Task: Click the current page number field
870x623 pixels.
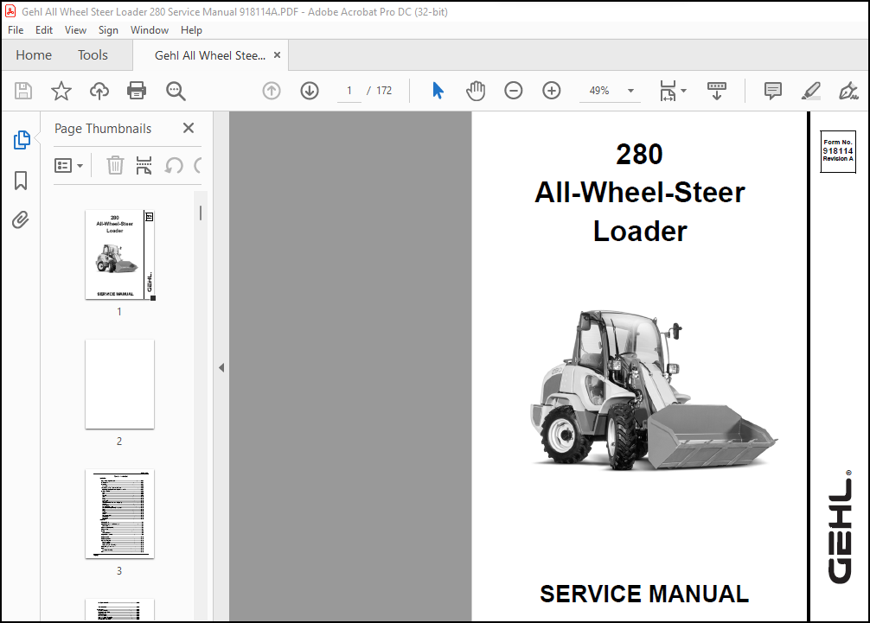Action: tap(349, 91)
